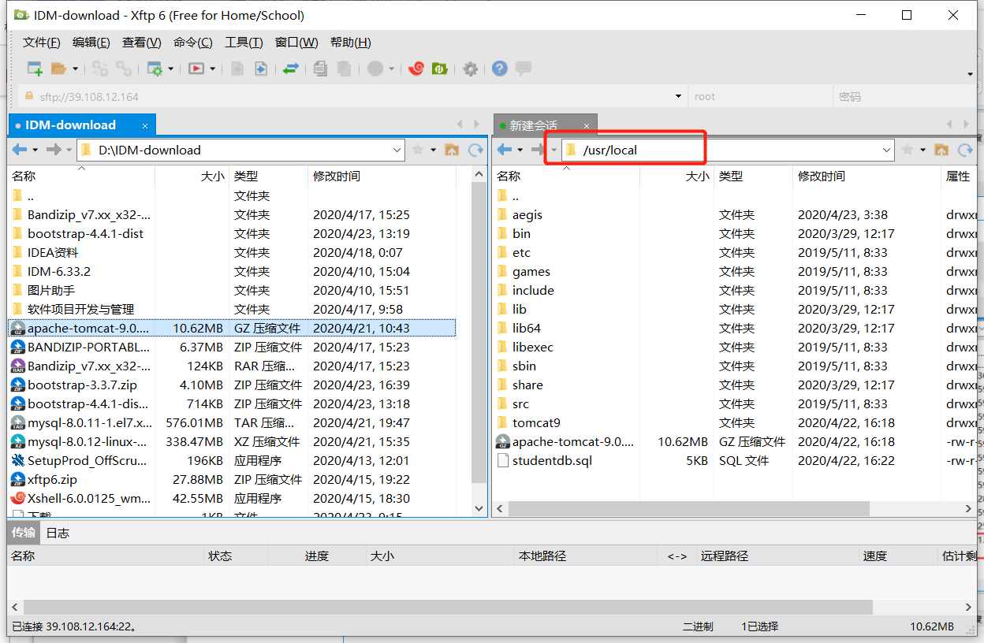Select local folder IDEA资料
This screenshot has width=984, height=643.
(x=53, y=252)
